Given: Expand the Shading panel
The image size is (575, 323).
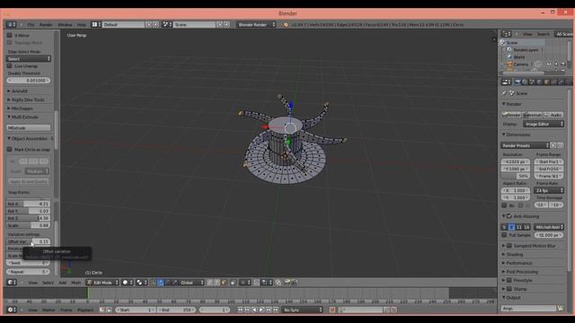Looking at the screenshot, I should coord(515,254).
